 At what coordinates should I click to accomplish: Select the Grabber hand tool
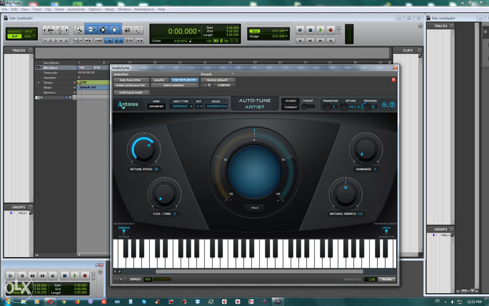coord(115,29)
